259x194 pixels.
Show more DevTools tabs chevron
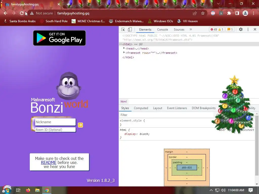[191, 29]
